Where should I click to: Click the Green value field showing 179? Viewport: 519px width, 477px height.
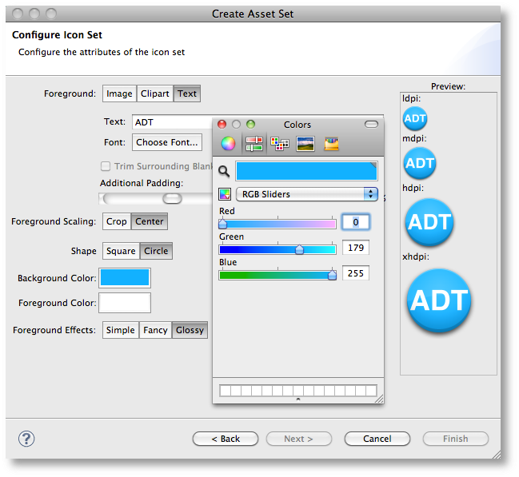tap(356, 248)
